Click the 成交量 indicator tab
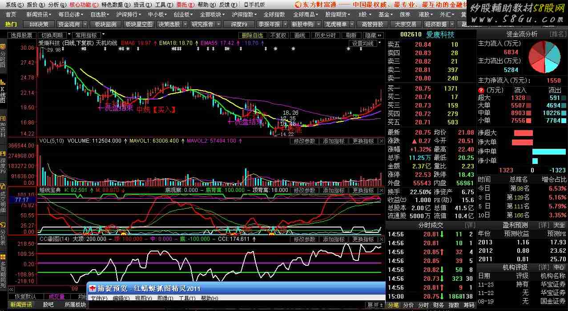This screenshot has height=311, width=568. [x=56, y=296]
